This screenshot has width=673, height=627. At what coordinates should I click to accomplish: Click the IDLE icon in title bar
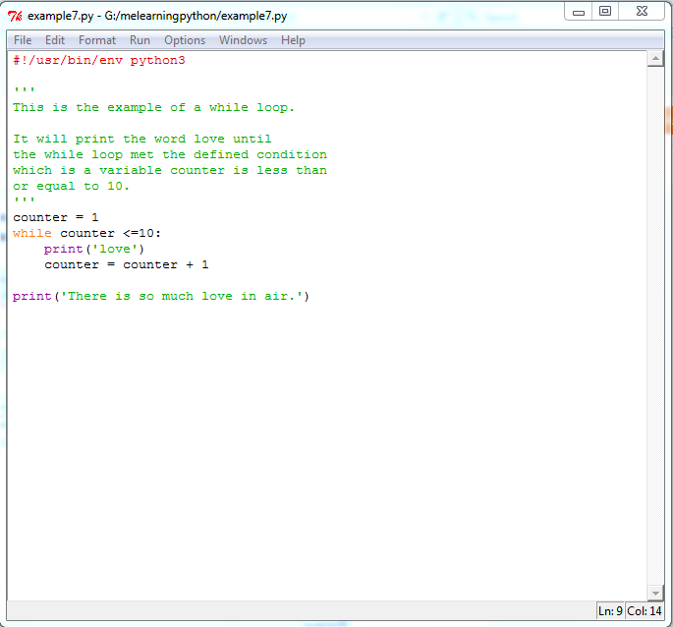pos(15,16)
